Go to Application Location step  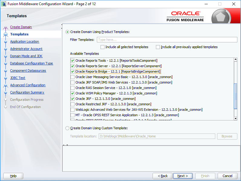(x=25, y=42)
